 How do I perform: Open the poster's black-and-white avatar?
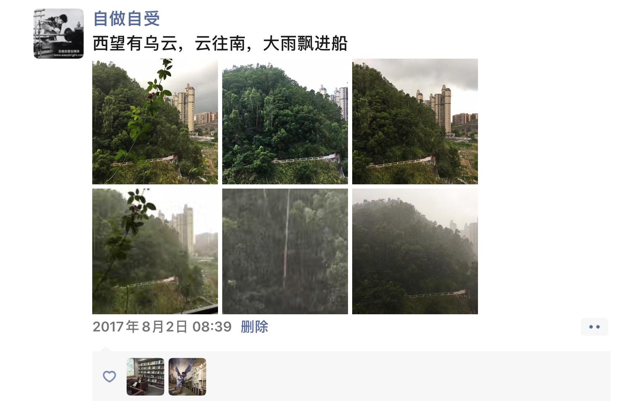pos(59,34)
